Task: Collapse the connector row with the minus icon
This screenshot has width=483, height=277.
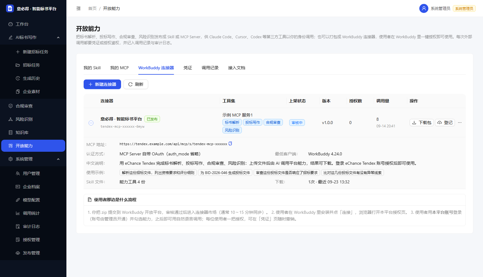Action: point(91,123)
